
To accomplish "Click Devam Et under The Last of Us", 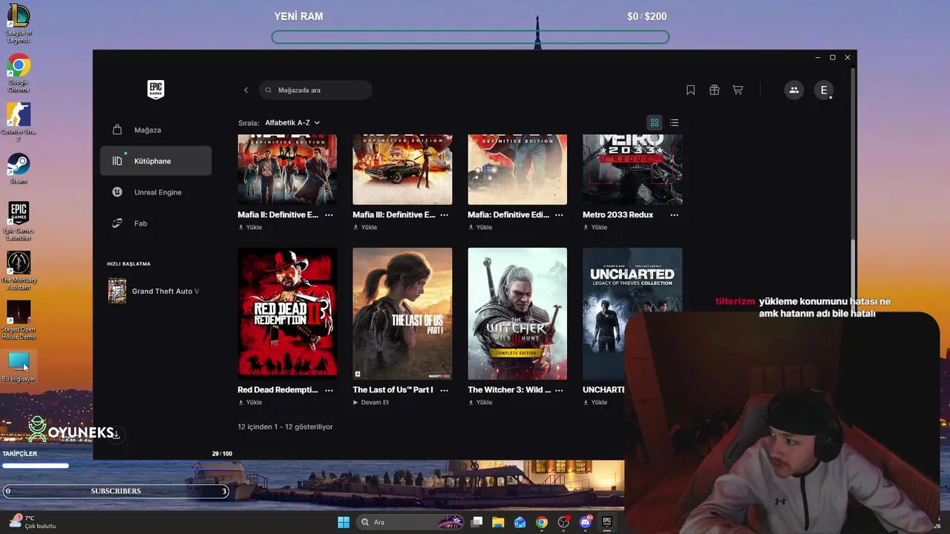I will click(371, 402).
